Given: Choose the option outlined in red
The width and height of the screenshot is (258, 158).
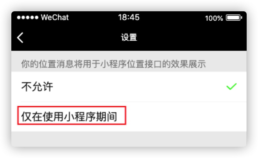Looking at the screenshot, I should [x=72, y=115].
